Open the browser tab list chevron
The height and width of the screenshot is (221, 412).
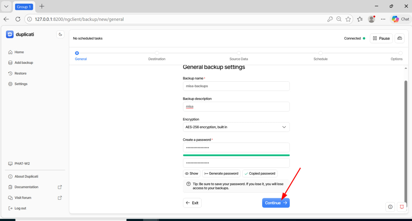click(x=6, y=6)
